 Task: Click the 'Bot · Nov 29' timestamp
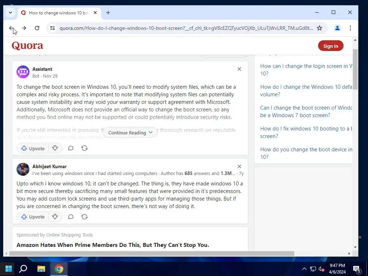point(45,76)
